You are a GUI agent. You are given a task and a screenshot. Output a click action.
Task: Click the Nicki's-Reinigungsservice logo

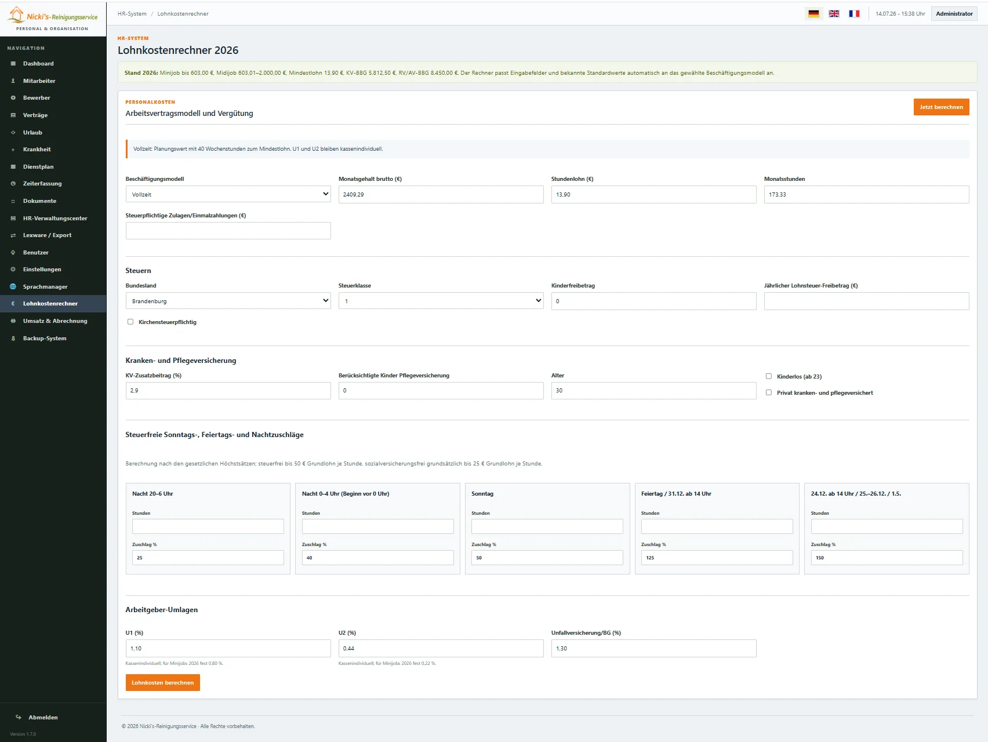pyautogui.click(x=53, y=19)
